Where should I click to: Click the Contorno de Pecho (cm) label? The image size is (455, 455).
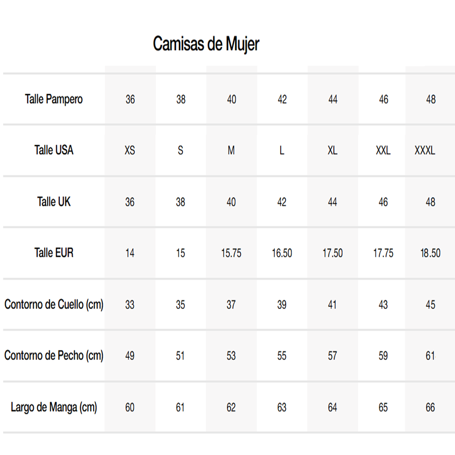tap(54, 355)
